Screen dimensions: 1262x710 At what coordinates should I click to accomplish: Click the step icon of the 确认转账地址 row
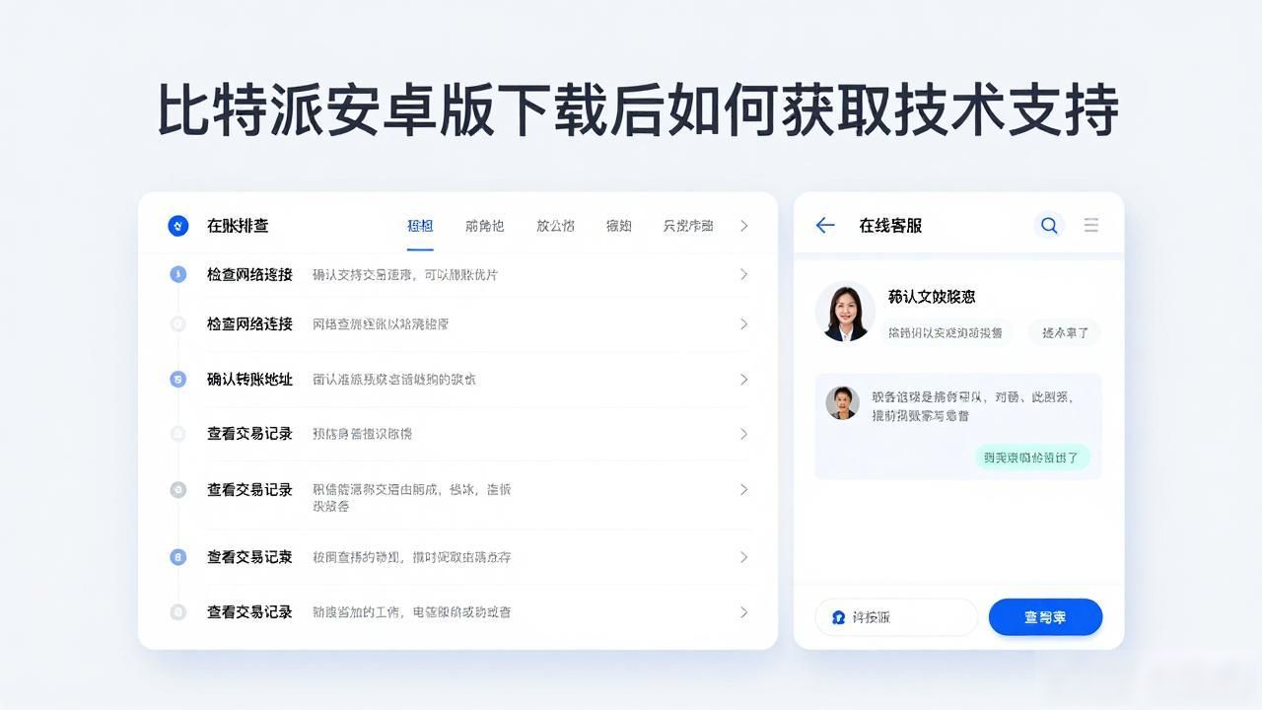coord(178,380)
